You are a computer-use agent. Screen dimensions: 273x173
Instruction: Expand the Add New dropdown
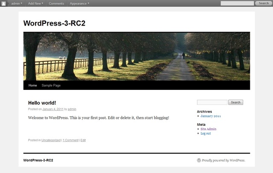35,3
